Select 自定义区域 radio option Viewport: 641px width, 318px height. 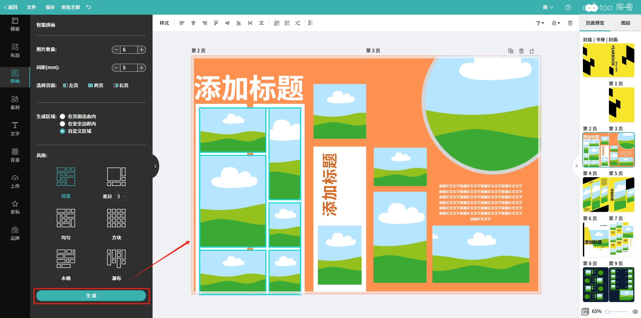62,131
